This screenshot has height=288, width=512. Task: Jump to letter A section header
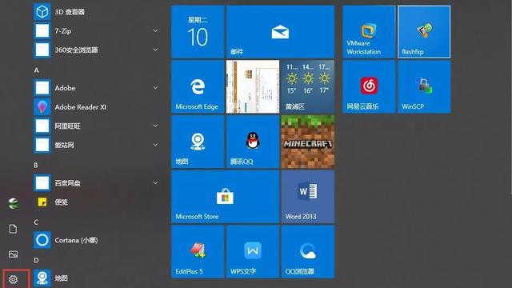tap(36, 70)
